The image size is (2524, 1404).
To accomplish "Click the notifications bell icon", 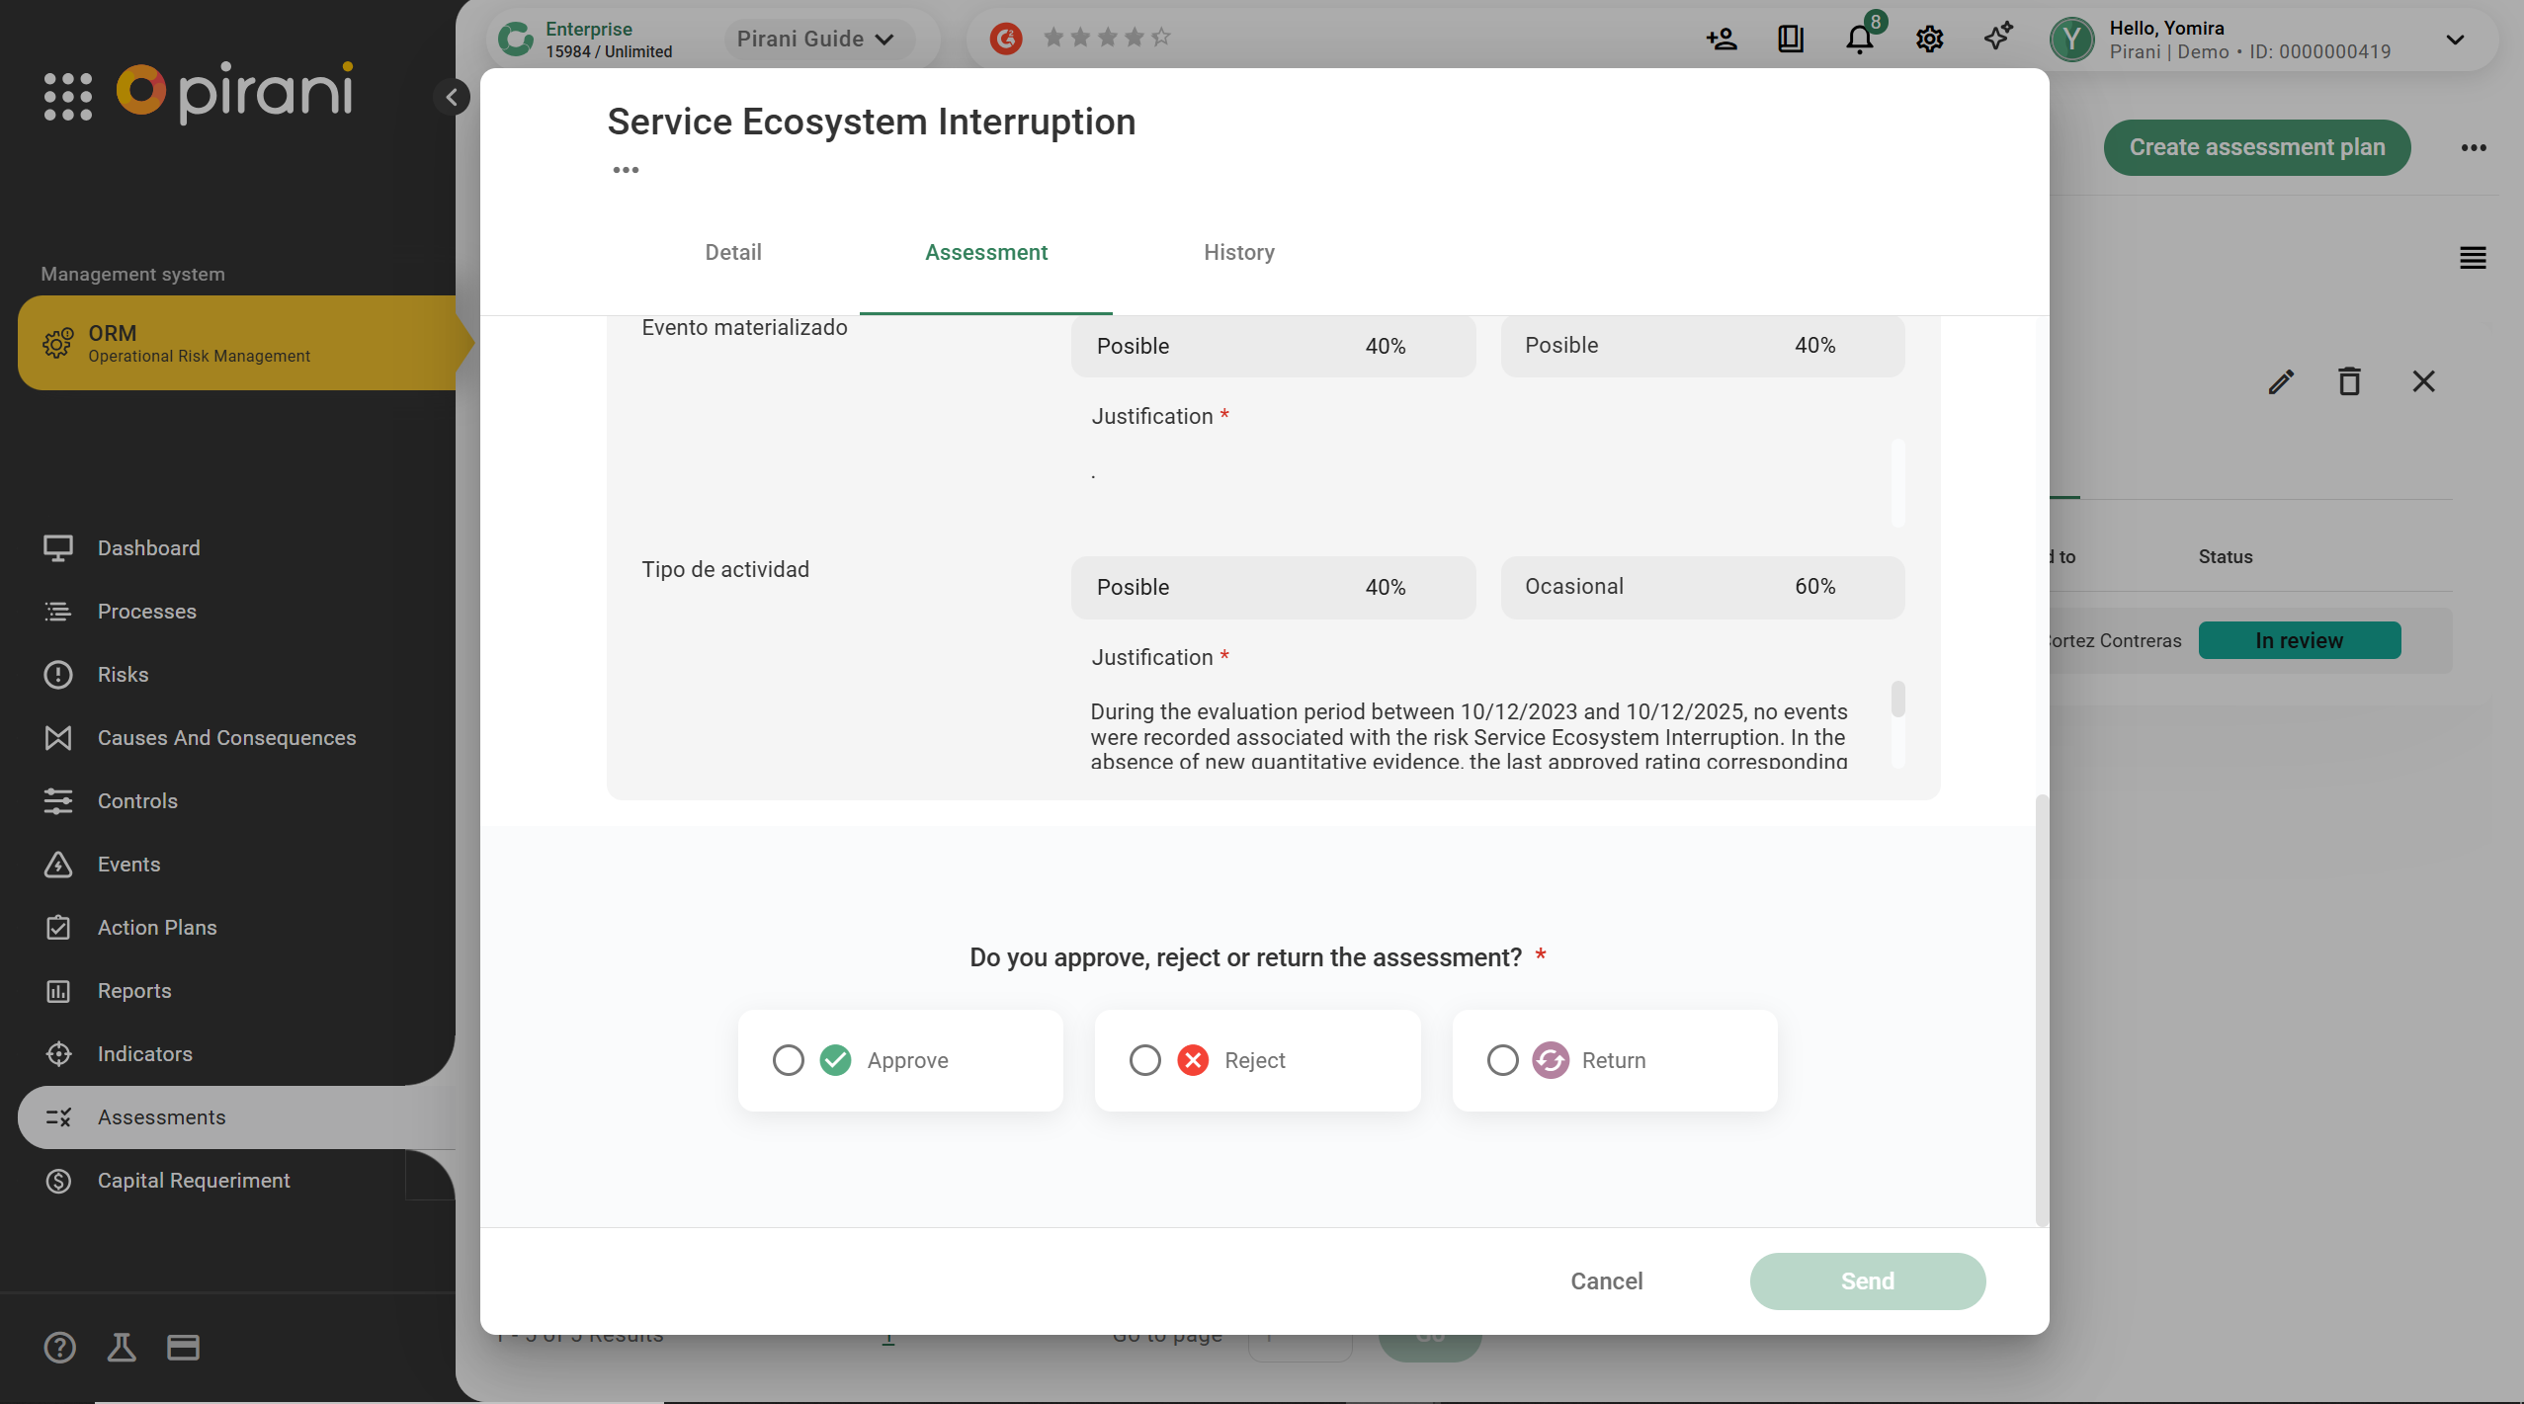I will (x=1859, y=40).
